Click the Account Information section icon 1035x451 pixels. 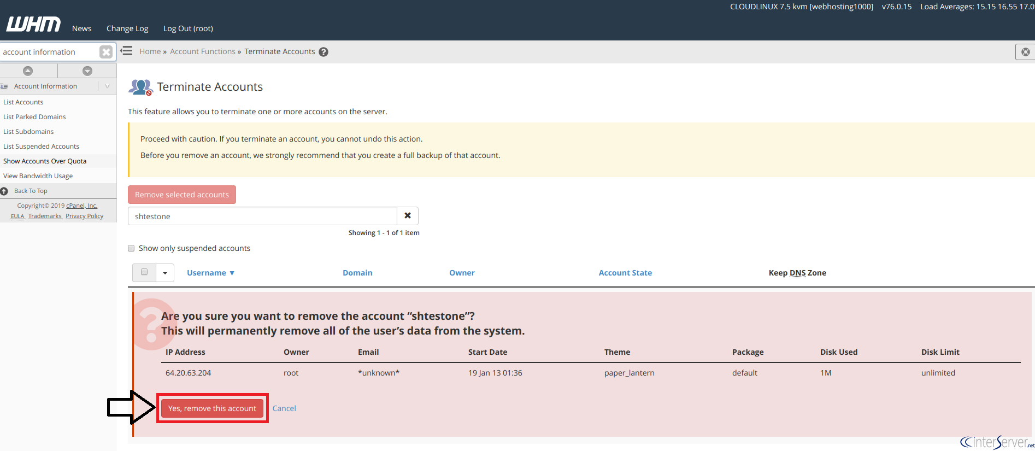click(x=4, y=86)
